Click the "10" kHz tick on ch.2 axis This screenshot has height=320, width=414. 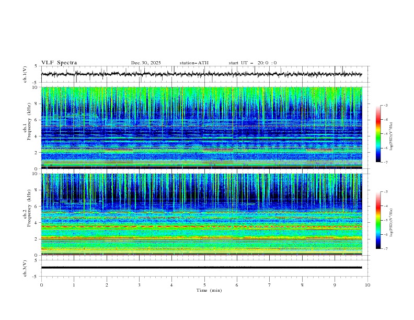pyautogui.click(x=36, y=174)
